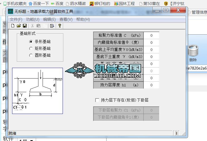The image size is (207, 141).
Task: Click the 持力层厚度 h1 (m) label
Action: tap(118, 85)
